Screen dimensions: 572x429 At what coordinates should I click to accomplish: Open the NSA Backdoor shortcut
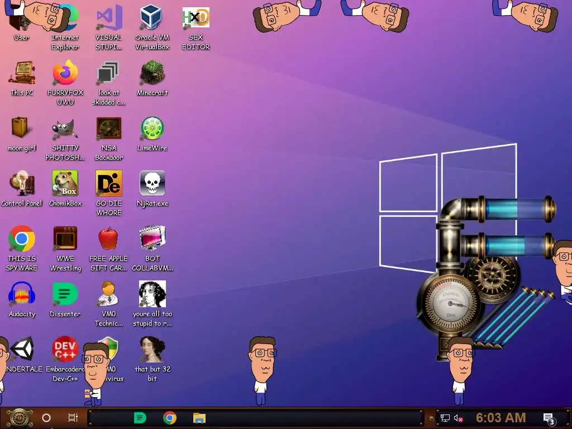109,138
